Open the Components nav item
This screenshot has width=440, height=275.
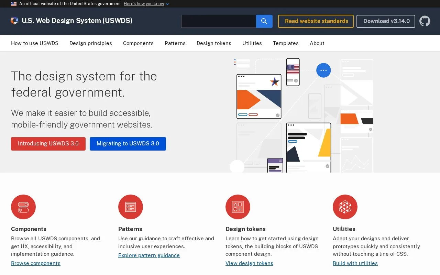(138, 43)
